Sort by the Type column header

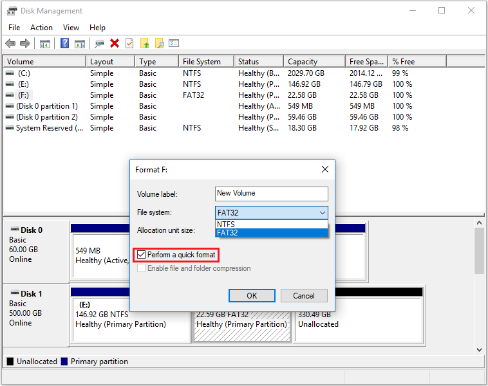click(157, 62)
